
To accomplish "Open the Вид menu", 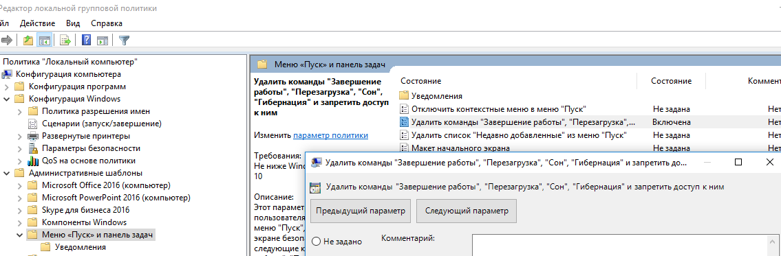I will pos(73,23).
